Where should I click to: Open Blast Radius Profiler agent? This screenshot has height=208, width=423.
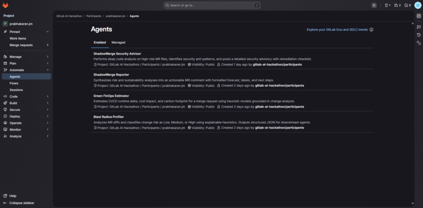(x=109, y=117)
